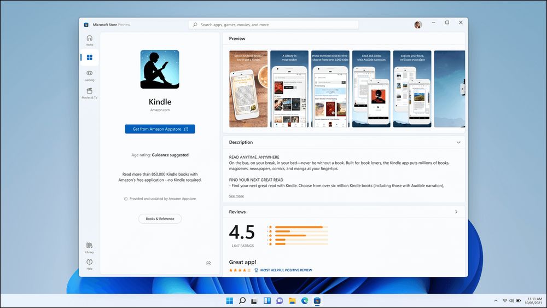Click Microsoft Store icon on taskbar
The height and width of the screenshot is (308, 547).
tap(317, 301)
